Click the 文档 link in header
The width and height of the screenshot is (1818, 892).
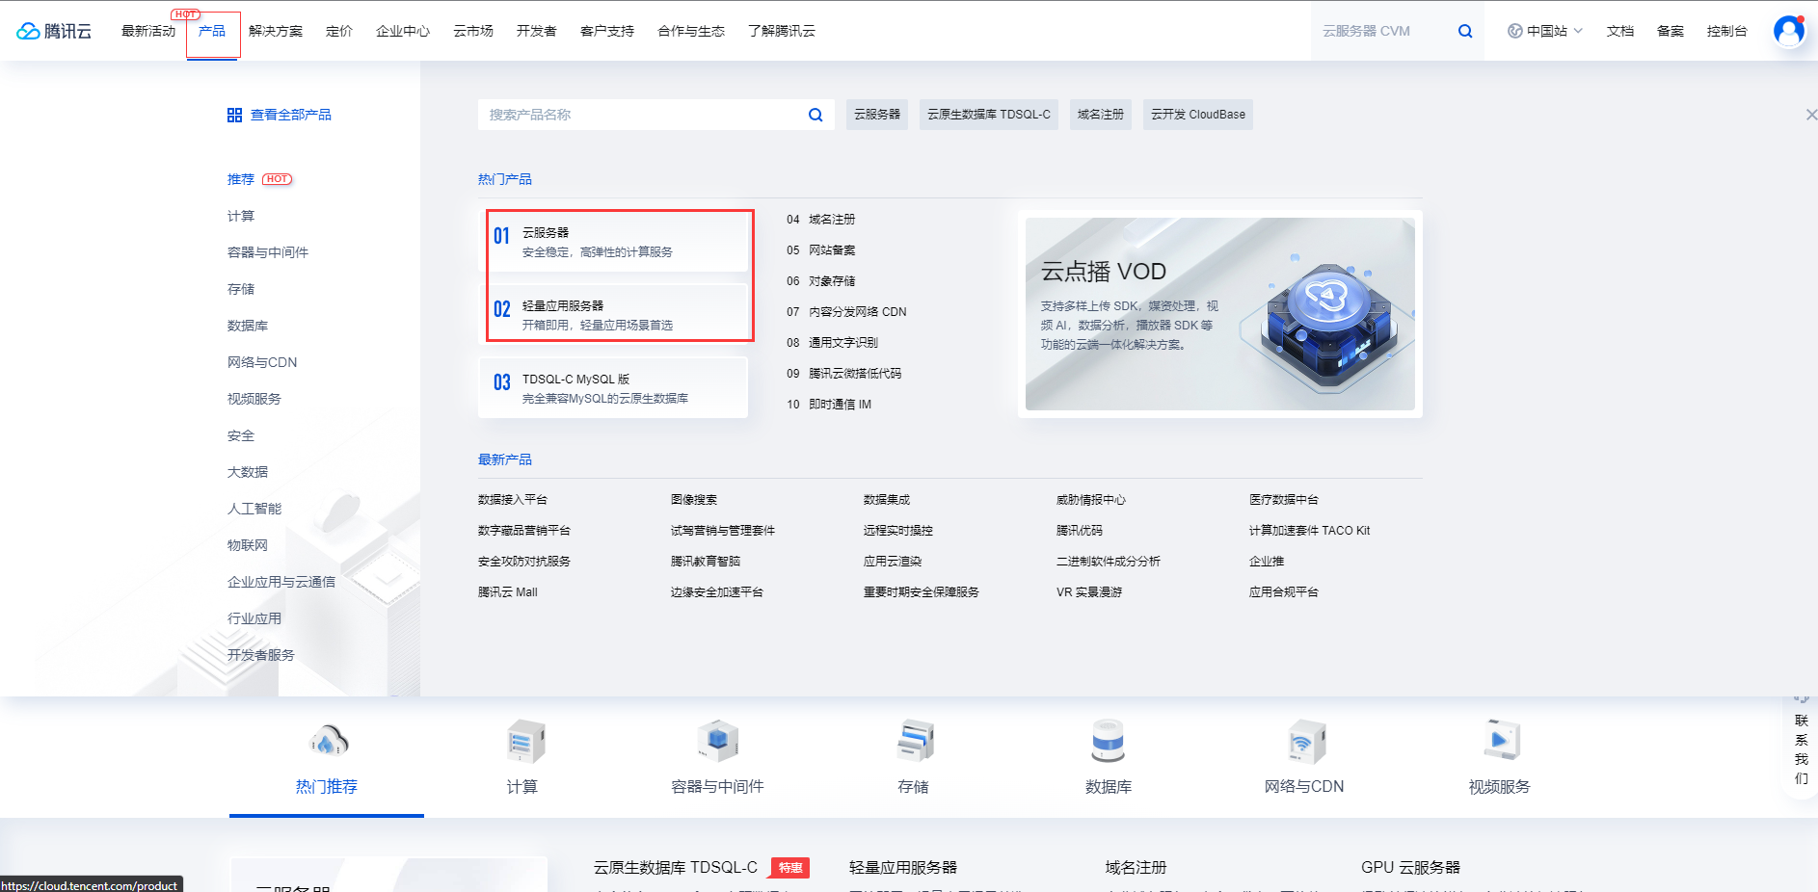(x=1620, y=31)
